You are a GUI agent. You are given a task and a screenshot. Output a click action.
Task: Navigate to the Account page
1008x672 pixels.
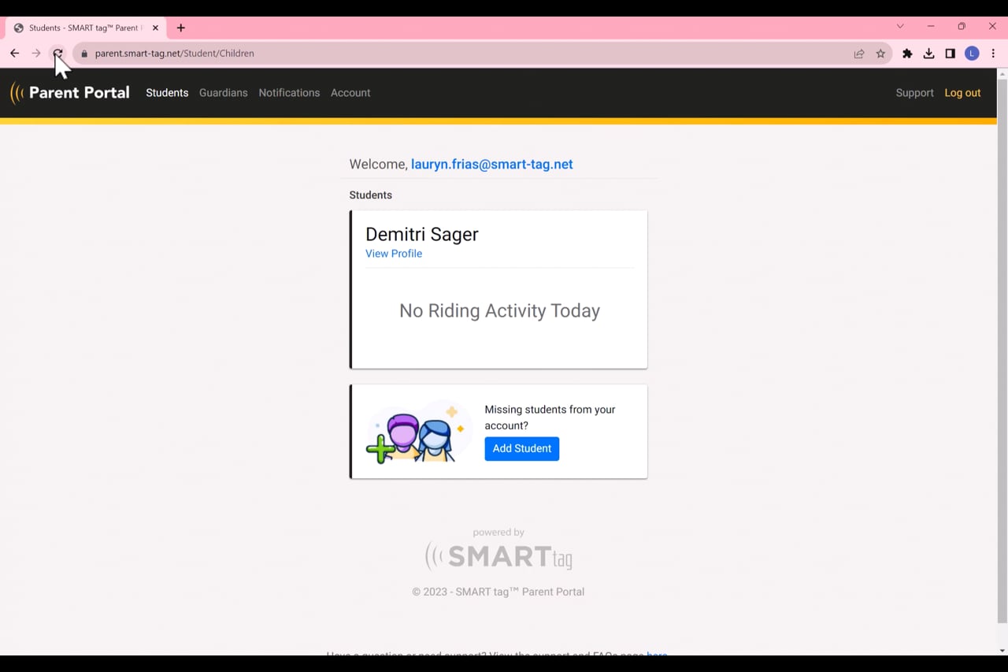point(350,93)
